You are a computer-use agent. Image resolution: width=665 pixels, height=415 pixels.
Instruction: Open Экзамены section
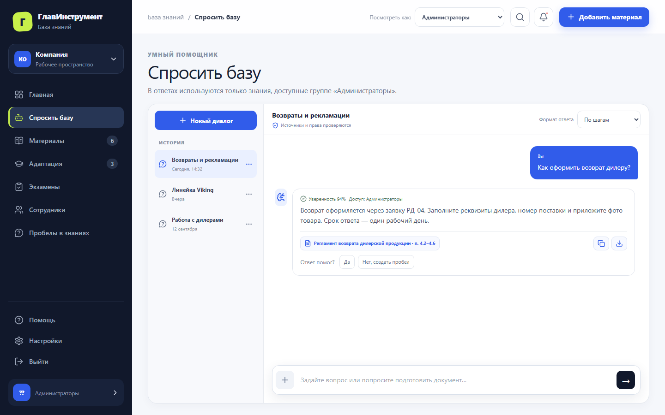click(66, 187)
